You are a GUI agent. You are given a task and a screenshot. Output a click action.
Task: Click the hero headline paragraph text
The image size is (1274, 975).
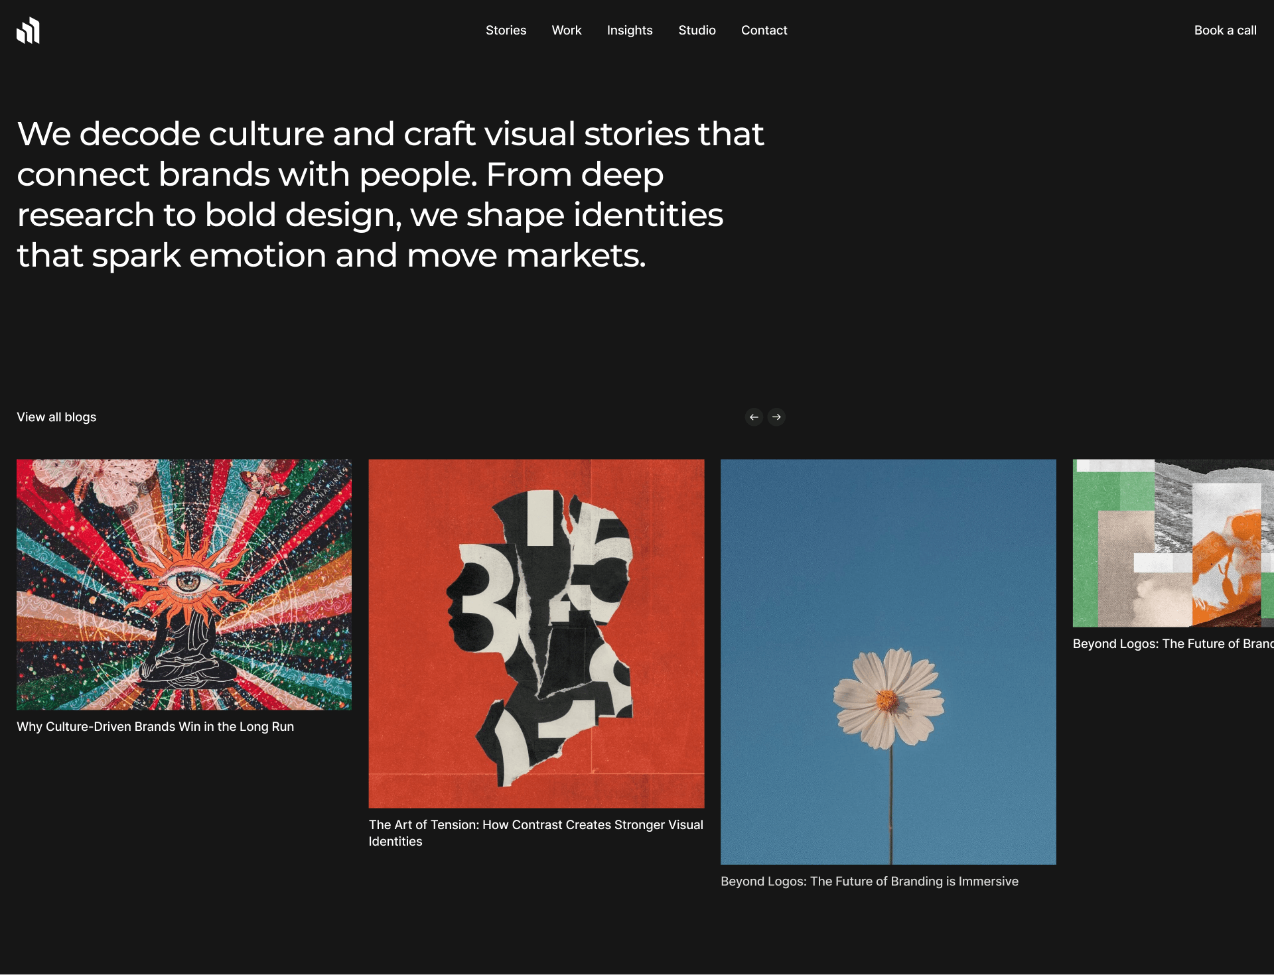[x=390, y=194]
